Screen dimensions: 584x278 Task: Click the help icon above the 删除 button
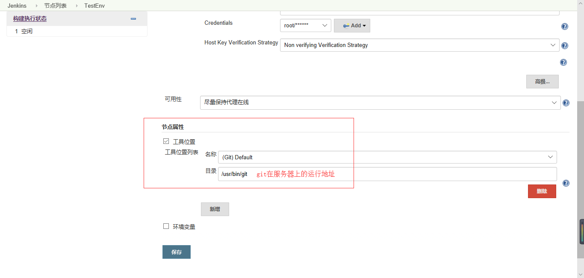pyautogui.click(x=566, y=183)
